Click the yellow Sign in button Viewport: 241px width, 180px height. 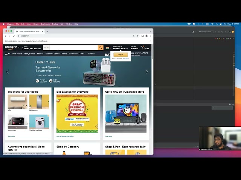[120, 55]
